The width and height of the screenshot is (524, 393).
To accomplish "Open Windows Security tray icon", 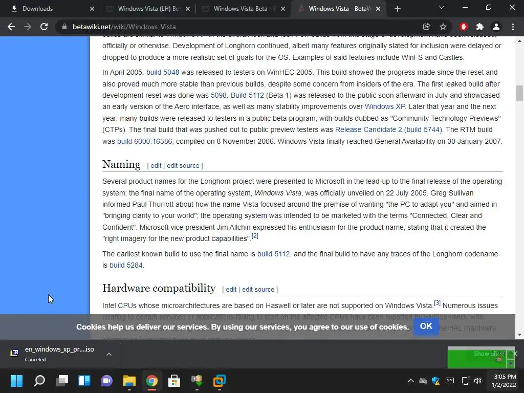I will click(x=436, y=381).
